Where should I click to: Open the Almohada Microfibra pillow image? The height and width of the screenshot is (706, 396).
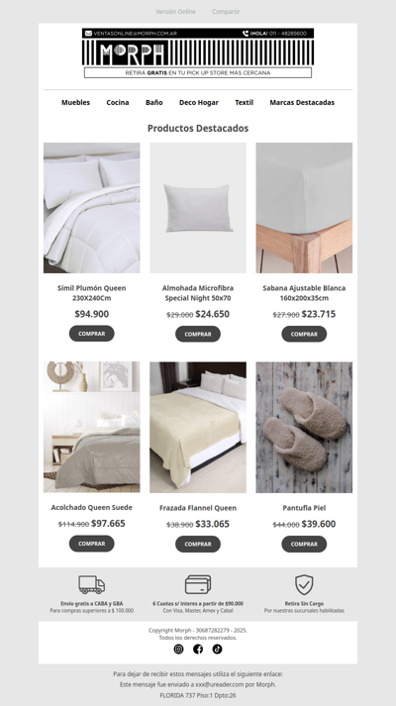pyautogui.click(x=198, y=208)
